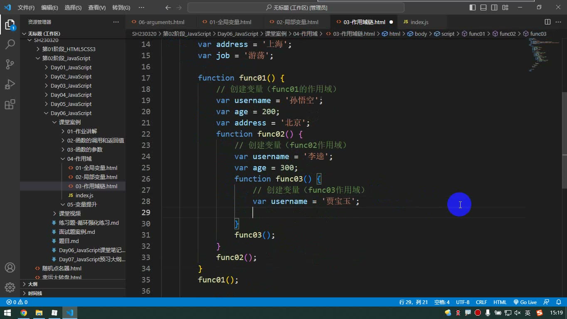Open the Windows Start menu
567x319 pixels.
[7, 313]
